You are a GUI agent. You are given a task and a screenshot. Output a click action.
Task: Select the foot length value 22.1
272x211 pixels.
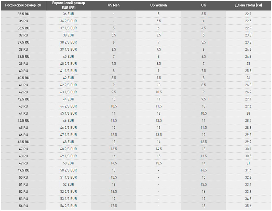248,14
